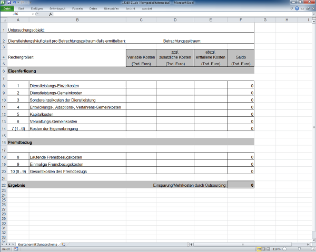Switch to the Überprüfen ribbon tab
This screenshot has width=316, height=252.
tap(112, 9)
